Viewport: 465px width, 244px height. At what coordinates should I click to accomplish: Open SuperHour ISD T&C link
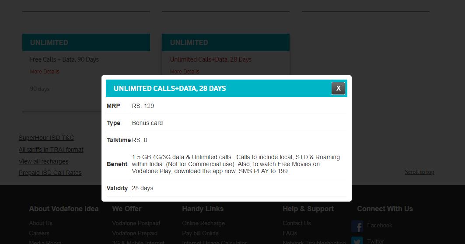46,138
